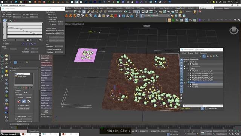Click the horizontal scrollbar in Layer Explorer

point(203,106)
